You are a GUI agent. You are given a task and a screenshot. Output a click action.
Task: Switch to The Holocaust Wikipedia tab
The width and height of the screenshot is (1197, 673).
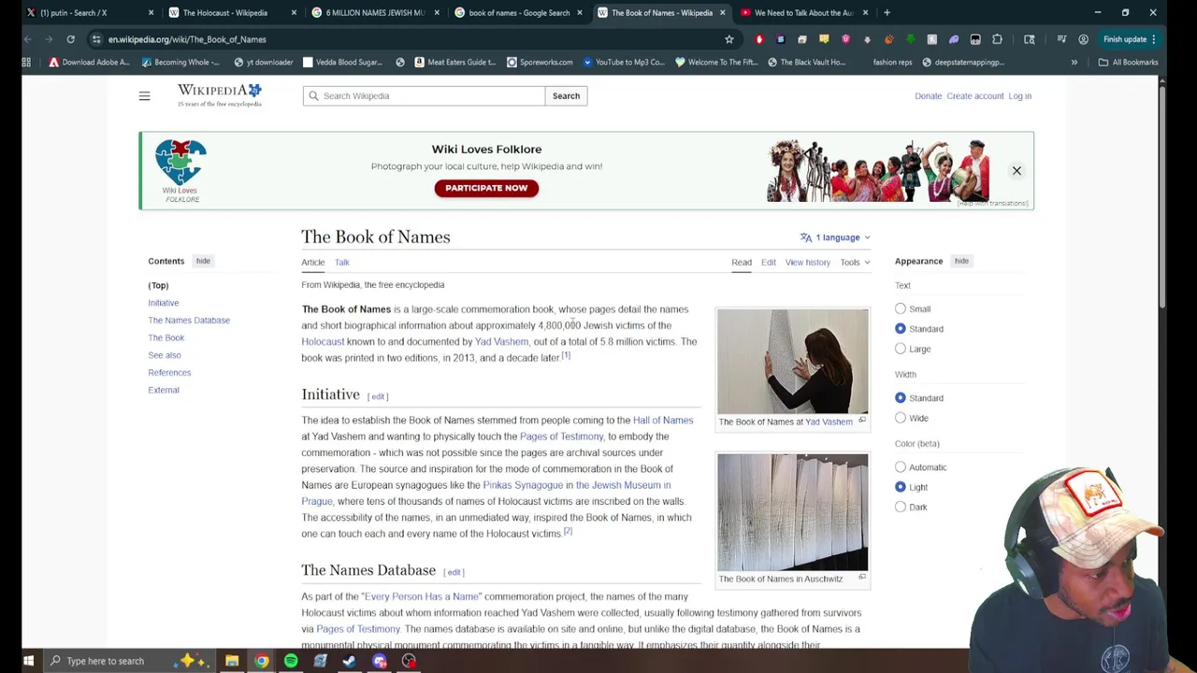point(224,12)
